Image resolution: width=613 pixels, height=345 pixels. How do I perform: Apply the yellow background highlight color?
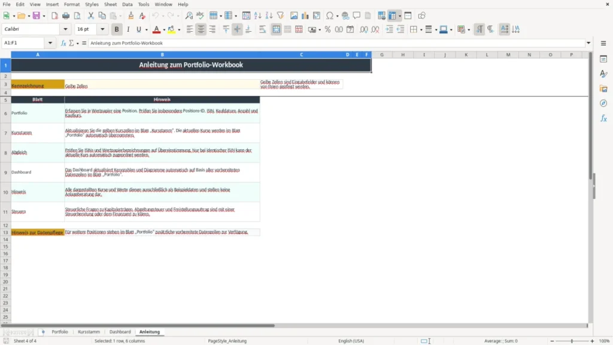point(171,29)
